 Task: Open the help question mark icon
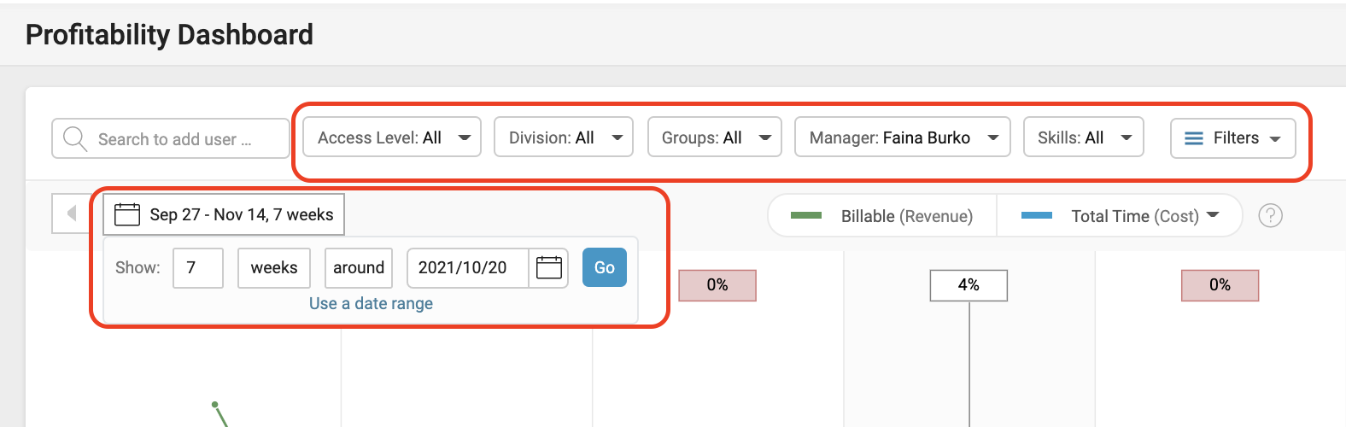(1270, 216)
